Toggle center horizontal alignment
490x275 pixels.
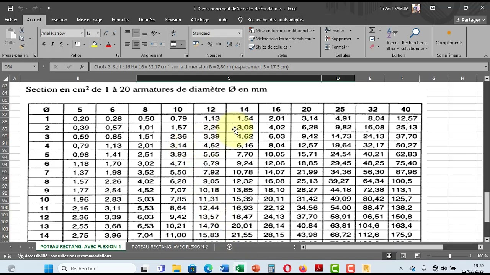click(x=136, y=44)
